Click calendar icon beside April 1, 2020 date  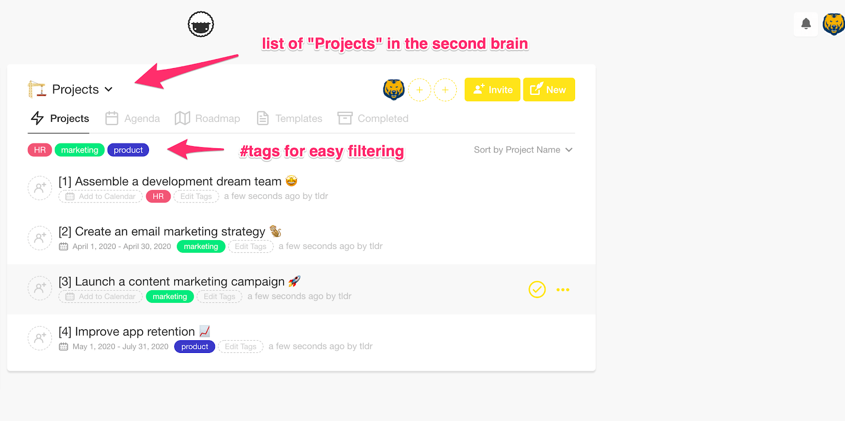(63, 246)
